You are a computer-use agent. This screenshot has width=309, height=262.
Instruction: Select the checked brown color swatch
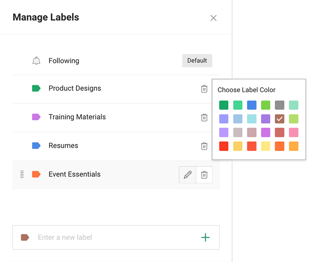click(279, 119)
